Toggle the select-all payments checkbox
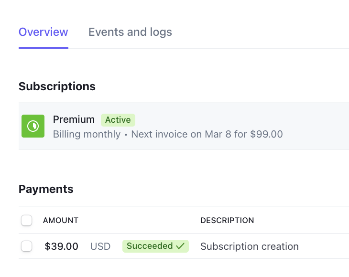 tap(27, 220)
